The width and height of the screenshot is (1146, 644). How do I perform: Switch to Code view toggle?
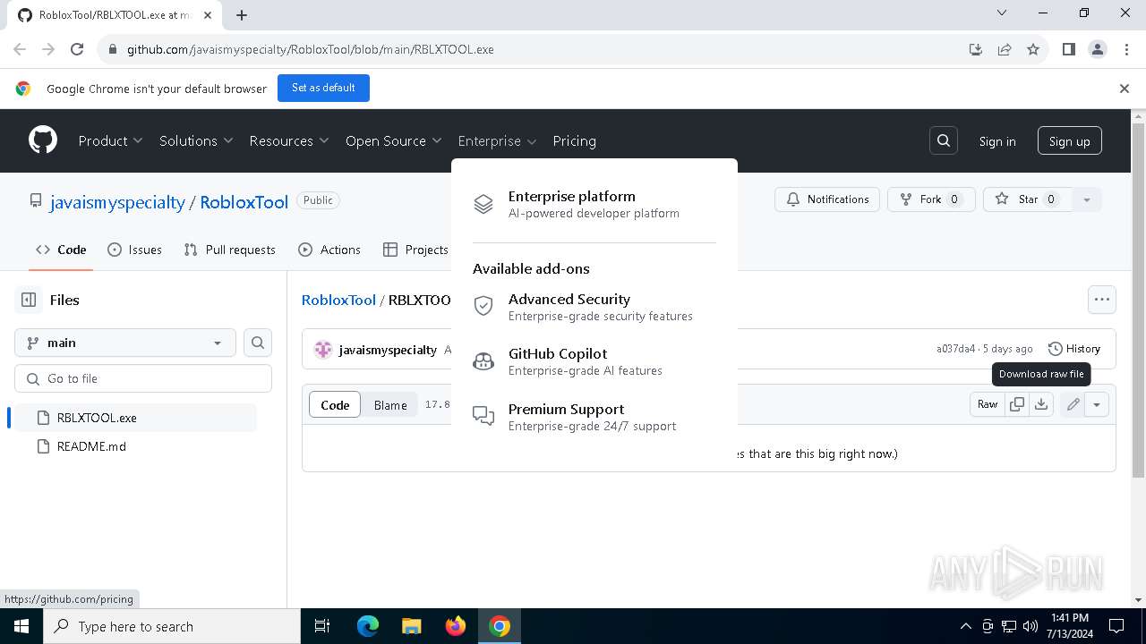point(335,405)
